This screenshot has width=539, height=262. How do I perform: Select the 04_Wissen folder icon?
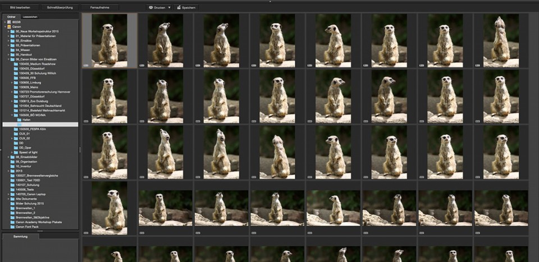(13, 50)
